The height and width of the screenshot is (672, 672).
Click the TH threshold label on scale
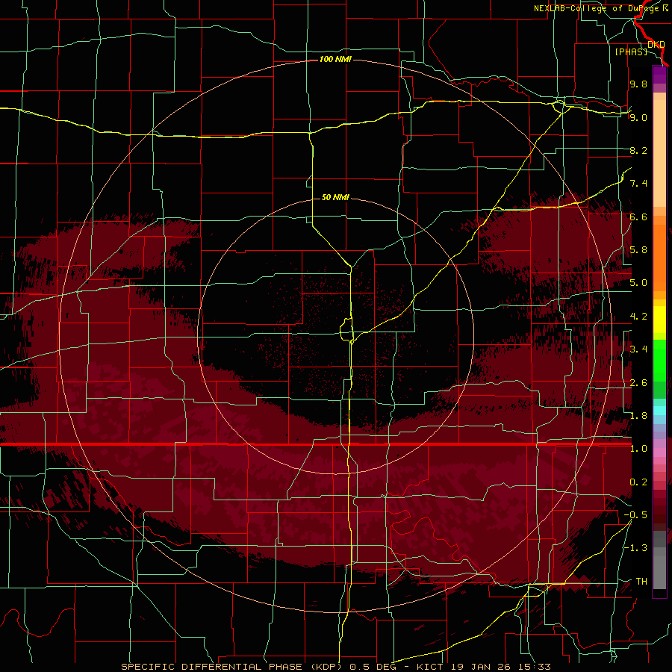click(x=641, y=582)
